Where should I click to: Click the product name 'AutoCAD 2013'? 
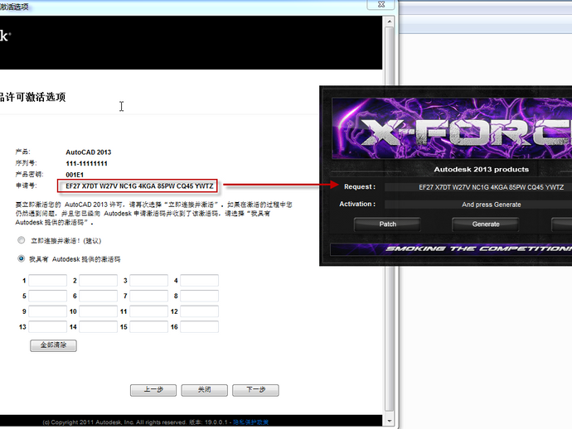[88, 152]
